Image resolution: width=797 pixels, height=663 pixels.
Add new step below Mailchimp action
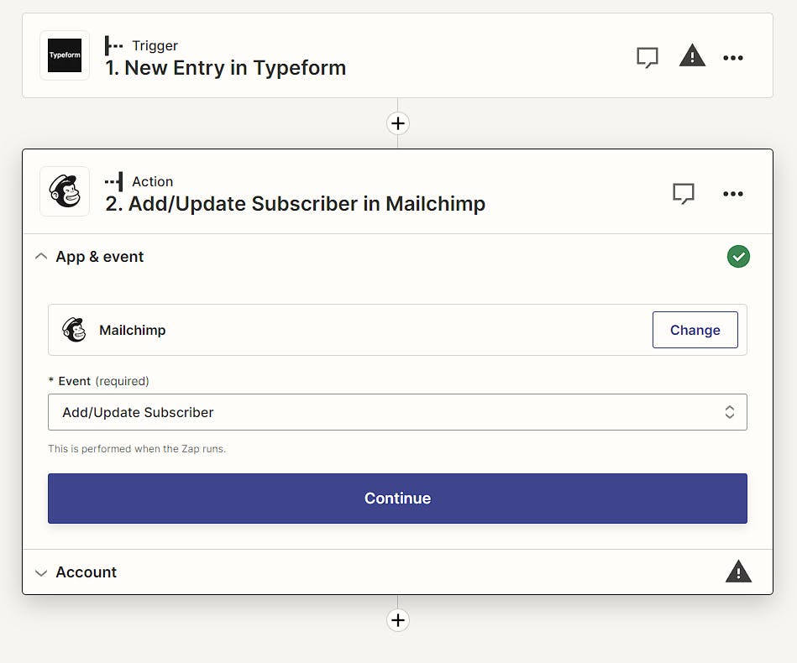(x=398, y=620)
